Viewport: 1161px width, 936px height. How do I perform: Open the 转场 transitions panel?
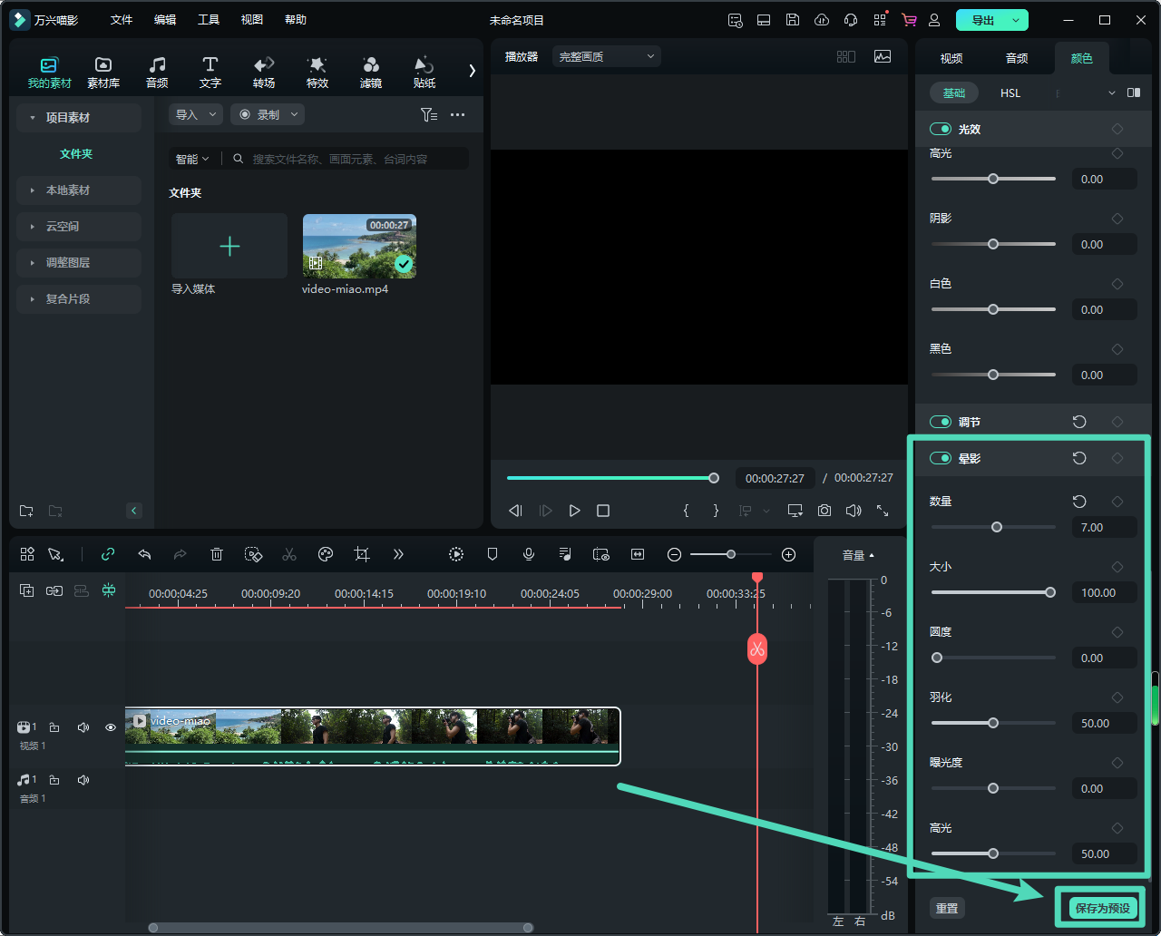pos(264,72)
